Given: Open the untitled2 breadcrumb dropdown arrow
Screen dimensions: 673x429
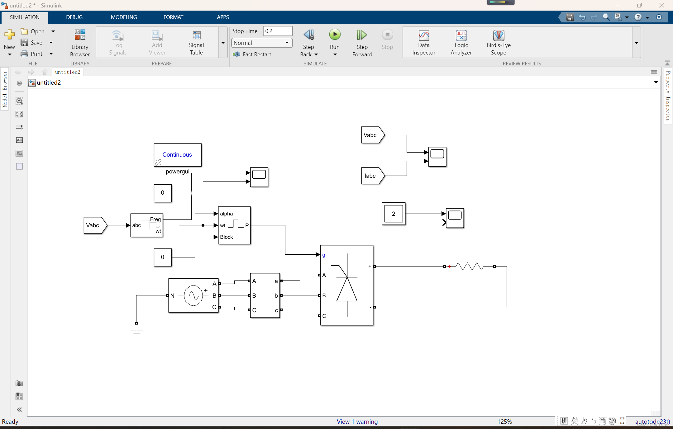Looking at the screenshot, I should point(656,82).
